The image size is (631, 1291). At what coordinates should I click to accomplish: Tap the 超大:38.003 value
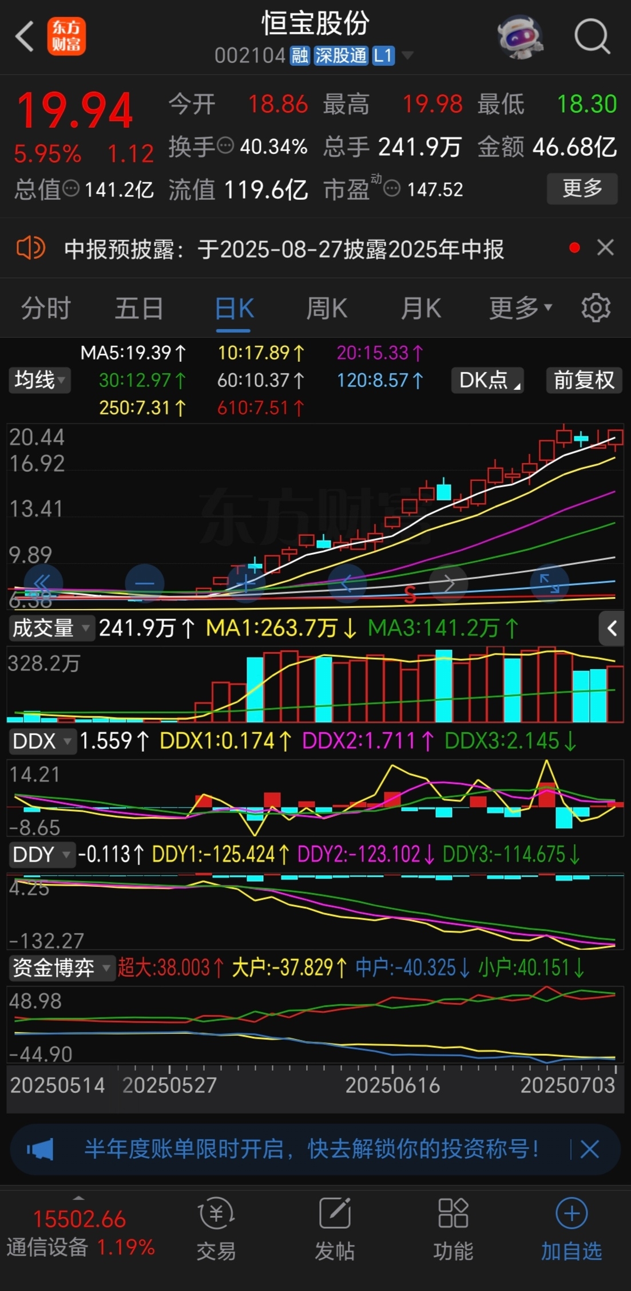(170, 968)
